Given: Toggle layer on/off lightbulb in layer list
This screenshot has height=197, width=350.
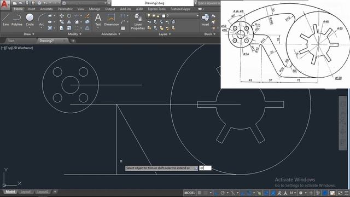Looking at the screenshot, I should [x=149, y=16].
